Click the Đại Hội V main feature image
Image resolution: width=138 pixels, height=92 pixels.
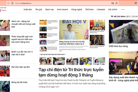click(74, 30)
